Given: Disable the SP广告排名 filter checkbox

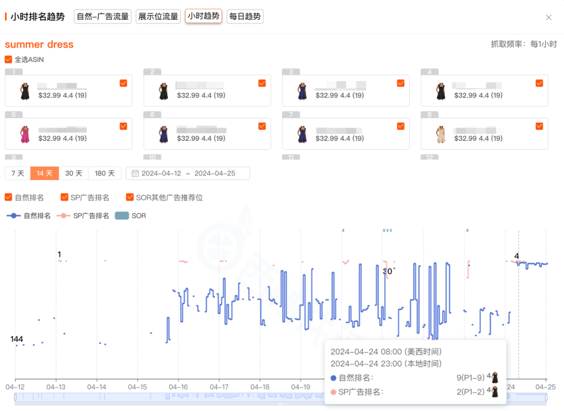Looking at the screenshot, I should (x=65, y=197).
